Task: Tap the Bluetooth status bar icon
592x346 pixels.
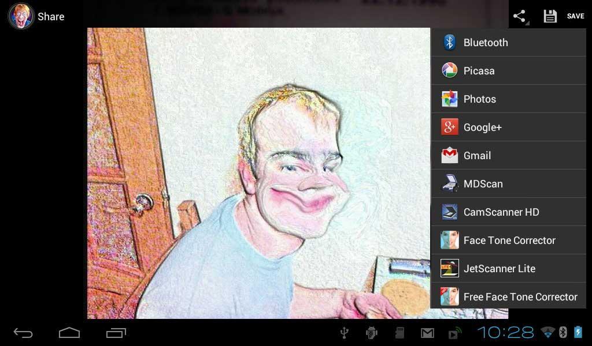Action: coord(563,332)
